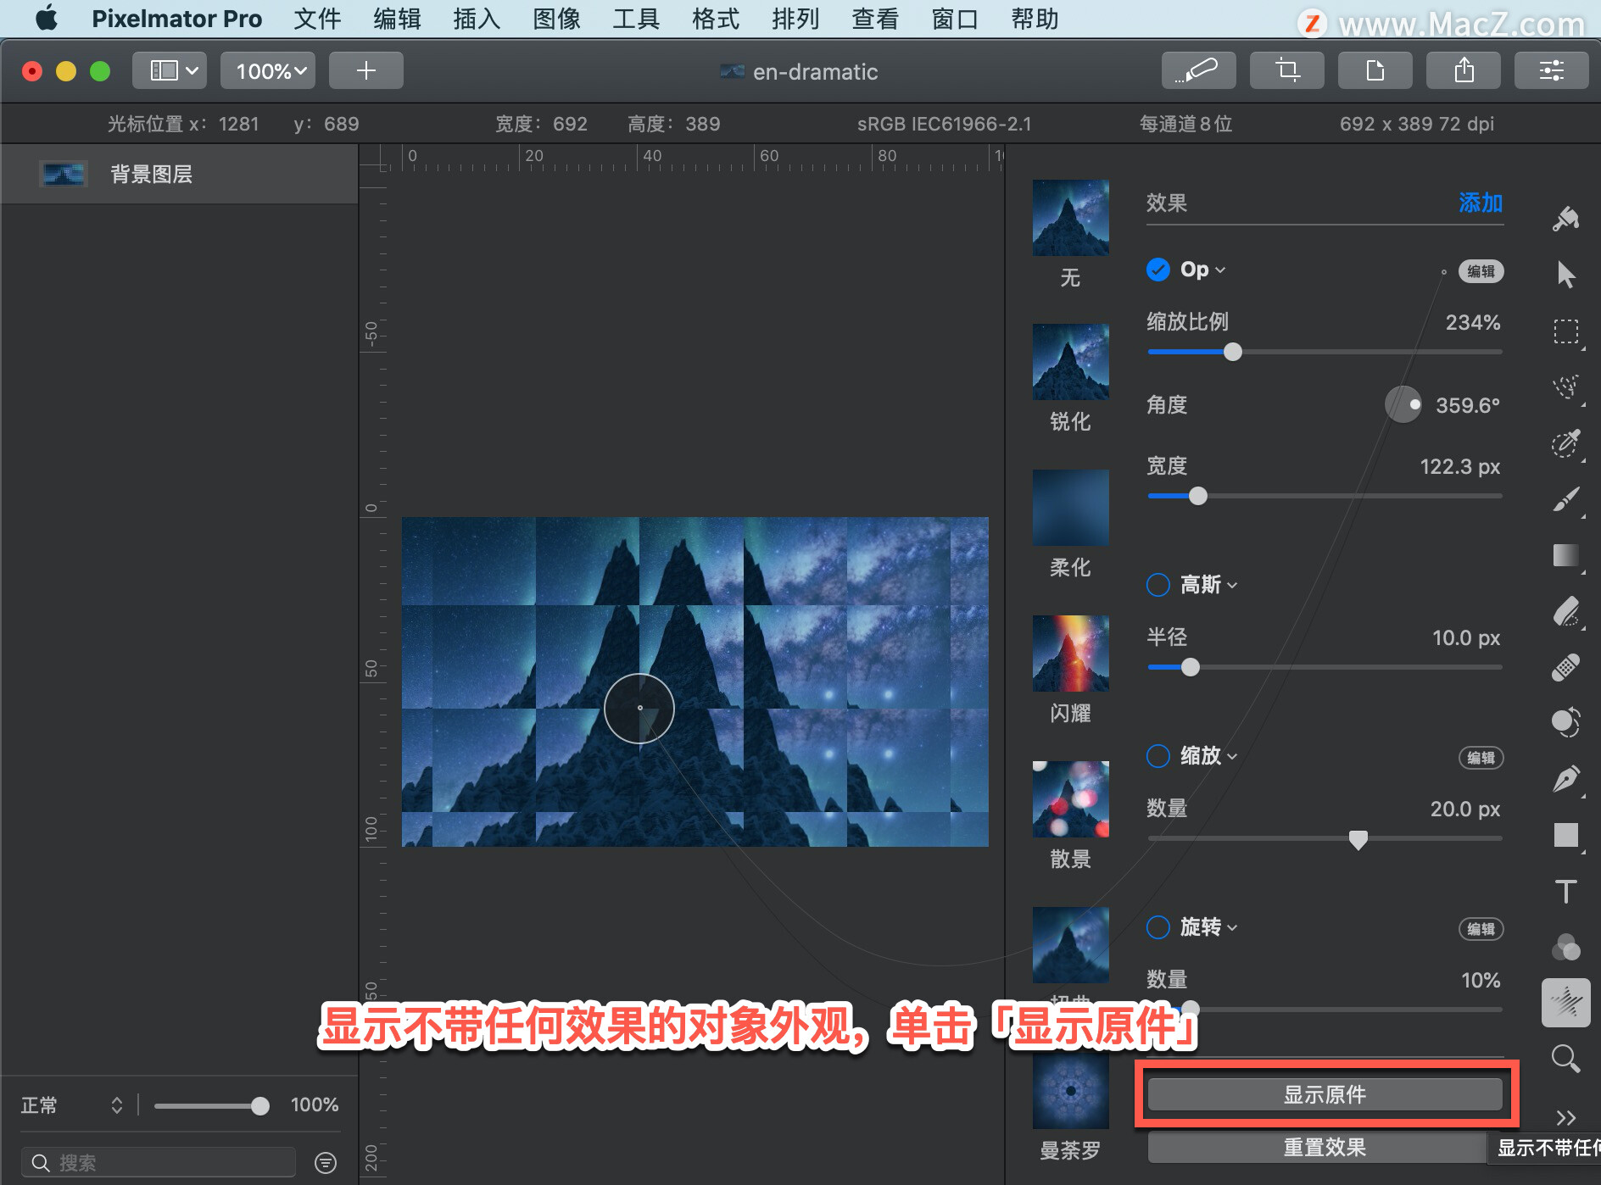Open the 格式 menu
Image resolution: width=1601 pixels, height=1185 pixels.
(x=716, y=19)
